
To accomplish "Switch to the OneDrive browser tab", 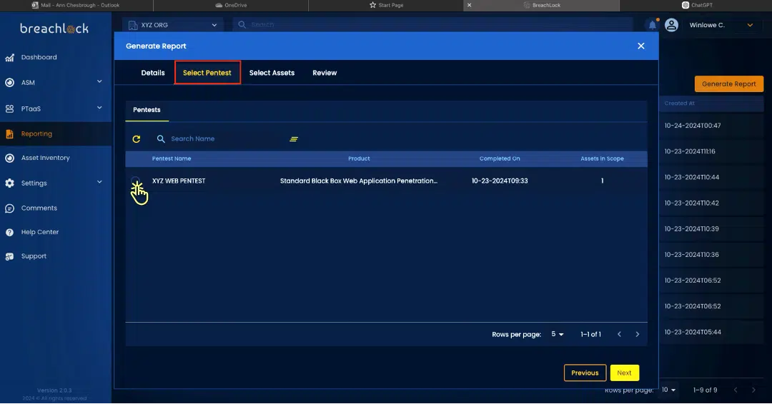I will click(x=231, y=6).
